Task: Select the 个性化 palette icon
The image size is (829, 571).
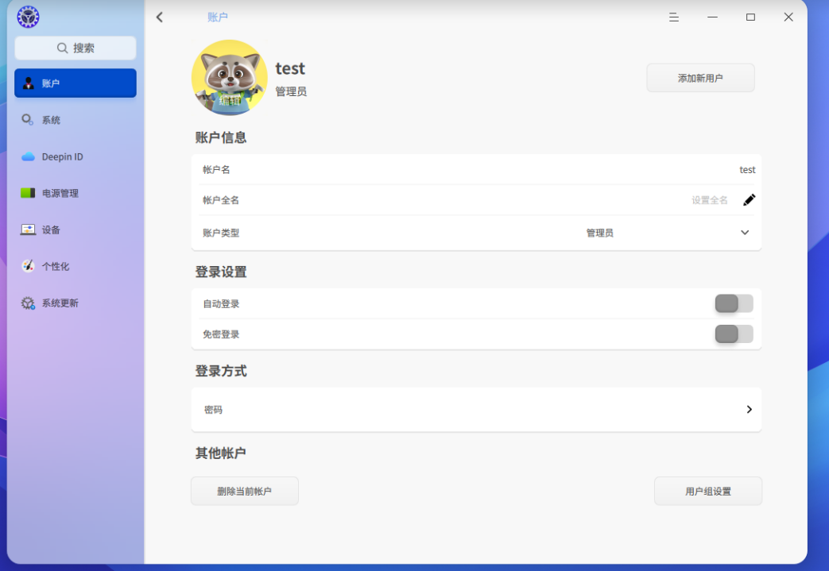Action: point(28,266)
